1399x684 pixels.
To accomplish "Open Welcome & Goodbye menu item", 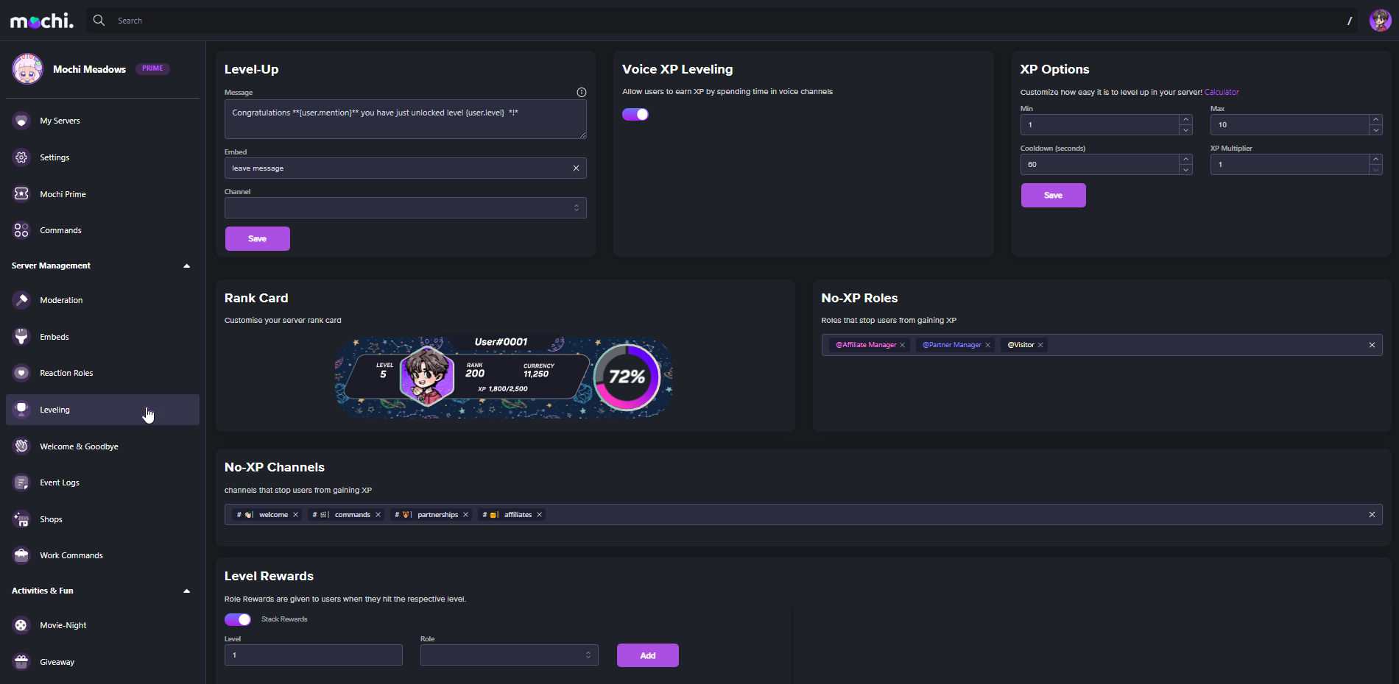I will point(79,446).
